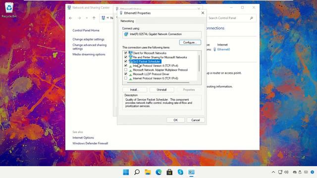Select Microsoft Network Adapter Multiplexor Protocol item

160,70
